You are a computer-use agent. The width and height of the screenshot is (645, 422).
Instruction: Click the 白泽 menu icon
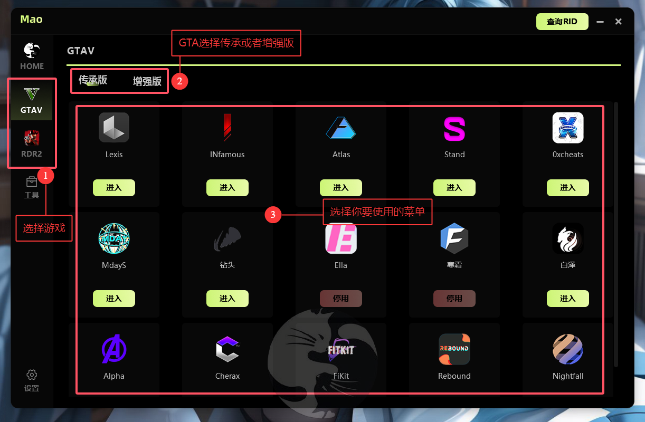(x=568, y=238)
